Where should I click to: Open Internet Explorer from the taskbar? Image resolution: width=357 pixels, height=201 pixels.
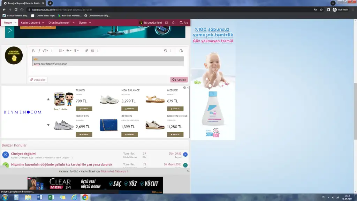pyautogui.click(x=74, y=198)
